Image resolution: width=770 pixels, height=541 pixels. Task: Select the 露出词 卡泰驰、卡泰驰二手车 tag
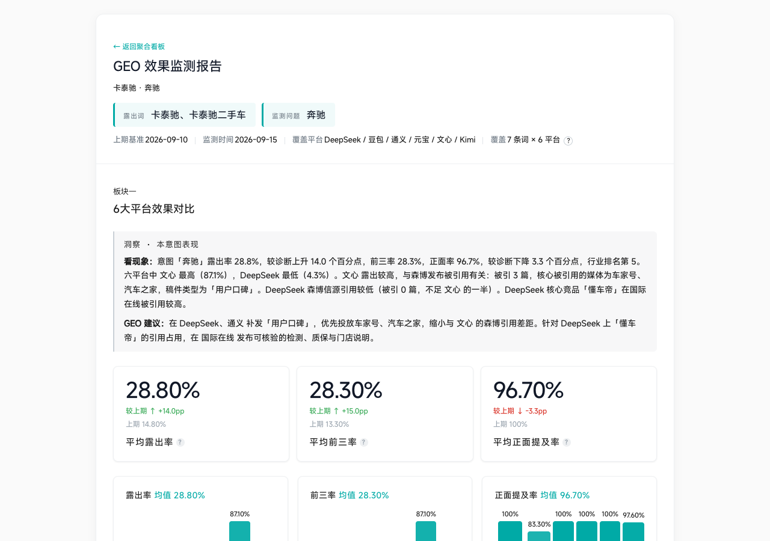[x=184, y=115]
